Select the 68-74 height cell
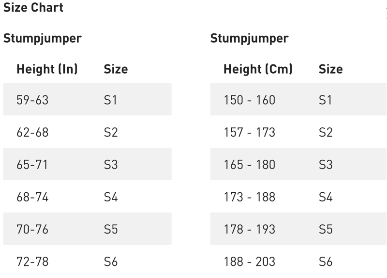Viewport: 387px width, 278px height. click(x=32, y=197)
